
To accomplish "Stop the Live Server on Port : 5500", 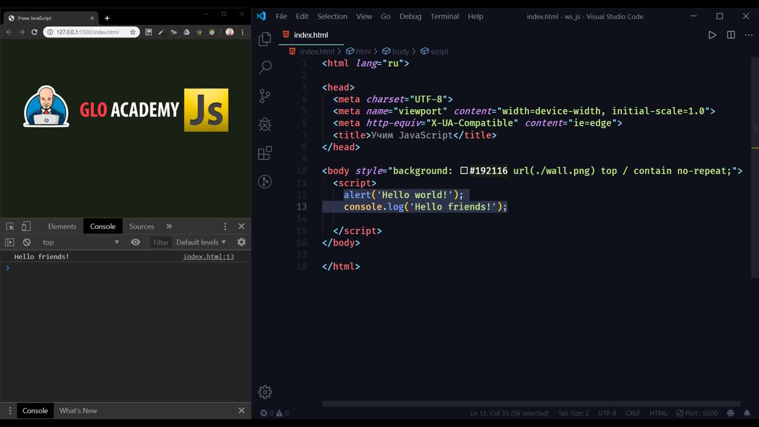I will tap(697, 413).
